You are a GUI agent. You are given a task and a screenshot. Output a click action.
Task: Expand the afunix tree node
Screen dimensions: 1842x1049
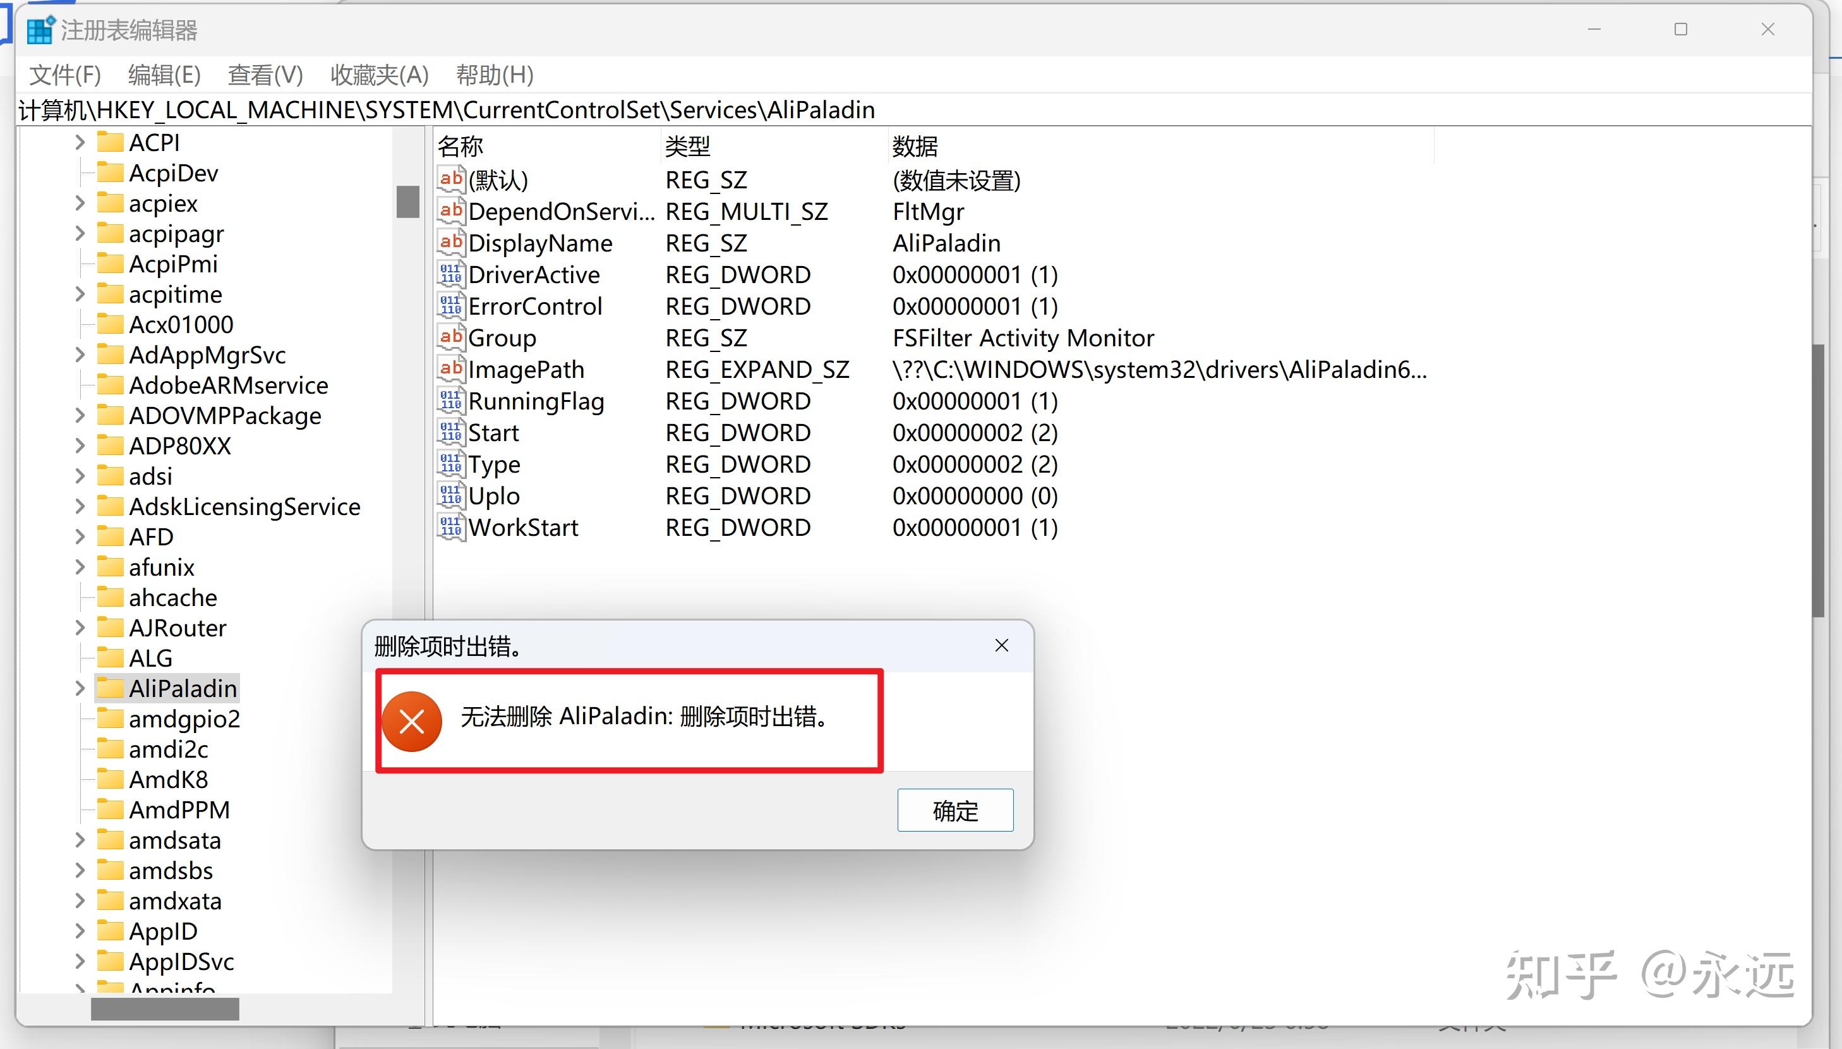pyautogui.click(x=80, y=567)
